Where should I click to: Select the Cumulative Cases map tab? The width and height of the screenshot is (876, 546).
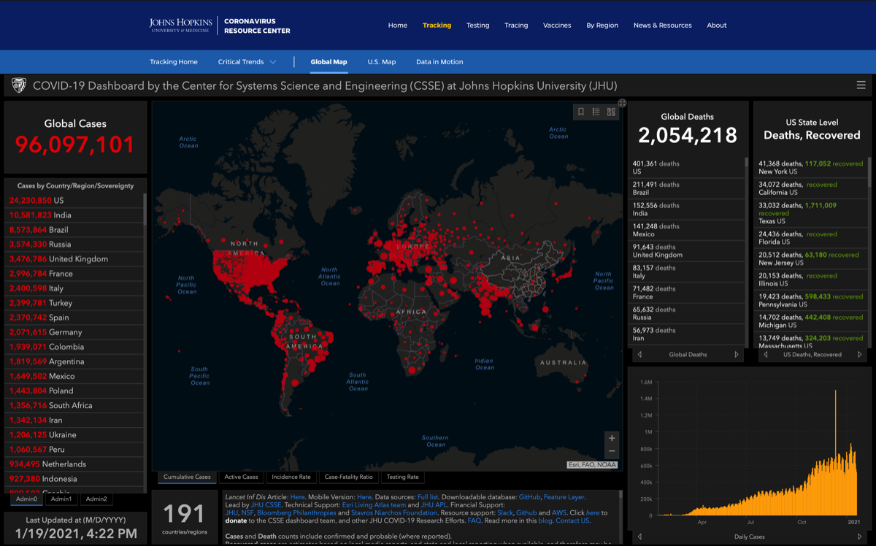187,477
